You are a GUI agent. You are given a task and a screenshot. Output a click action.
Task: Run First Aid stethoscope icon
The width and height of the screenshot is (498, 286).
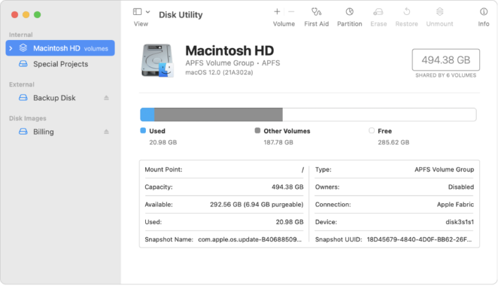coord(316,12)
